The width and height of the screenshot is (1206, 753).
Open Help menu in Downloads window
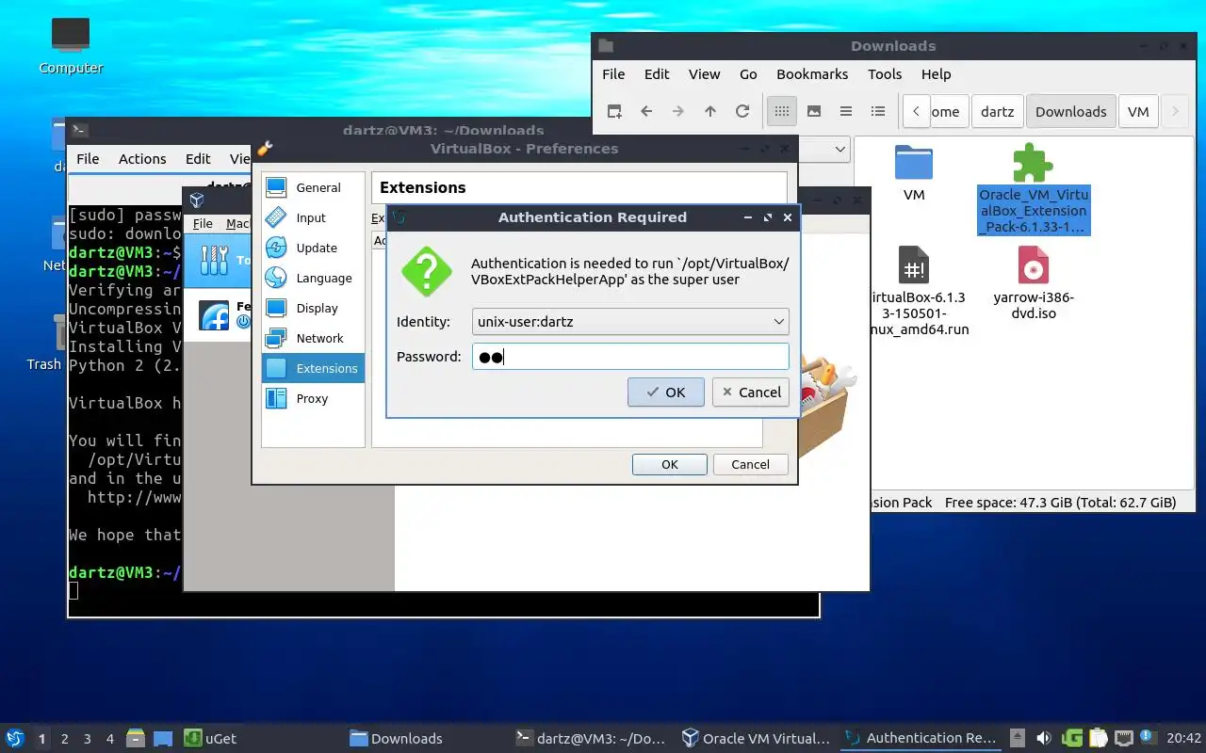click(936, 73)
